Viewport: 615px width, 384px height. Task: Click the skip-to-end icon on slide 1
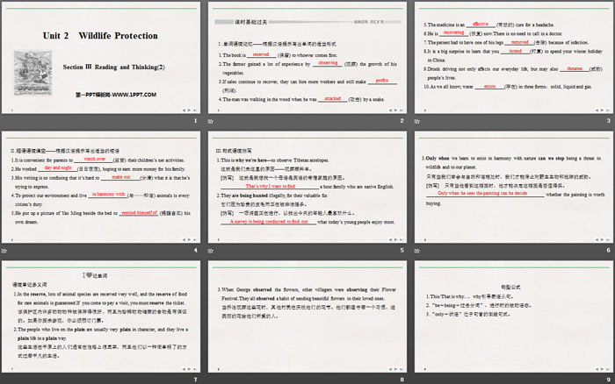coord(195,110)
